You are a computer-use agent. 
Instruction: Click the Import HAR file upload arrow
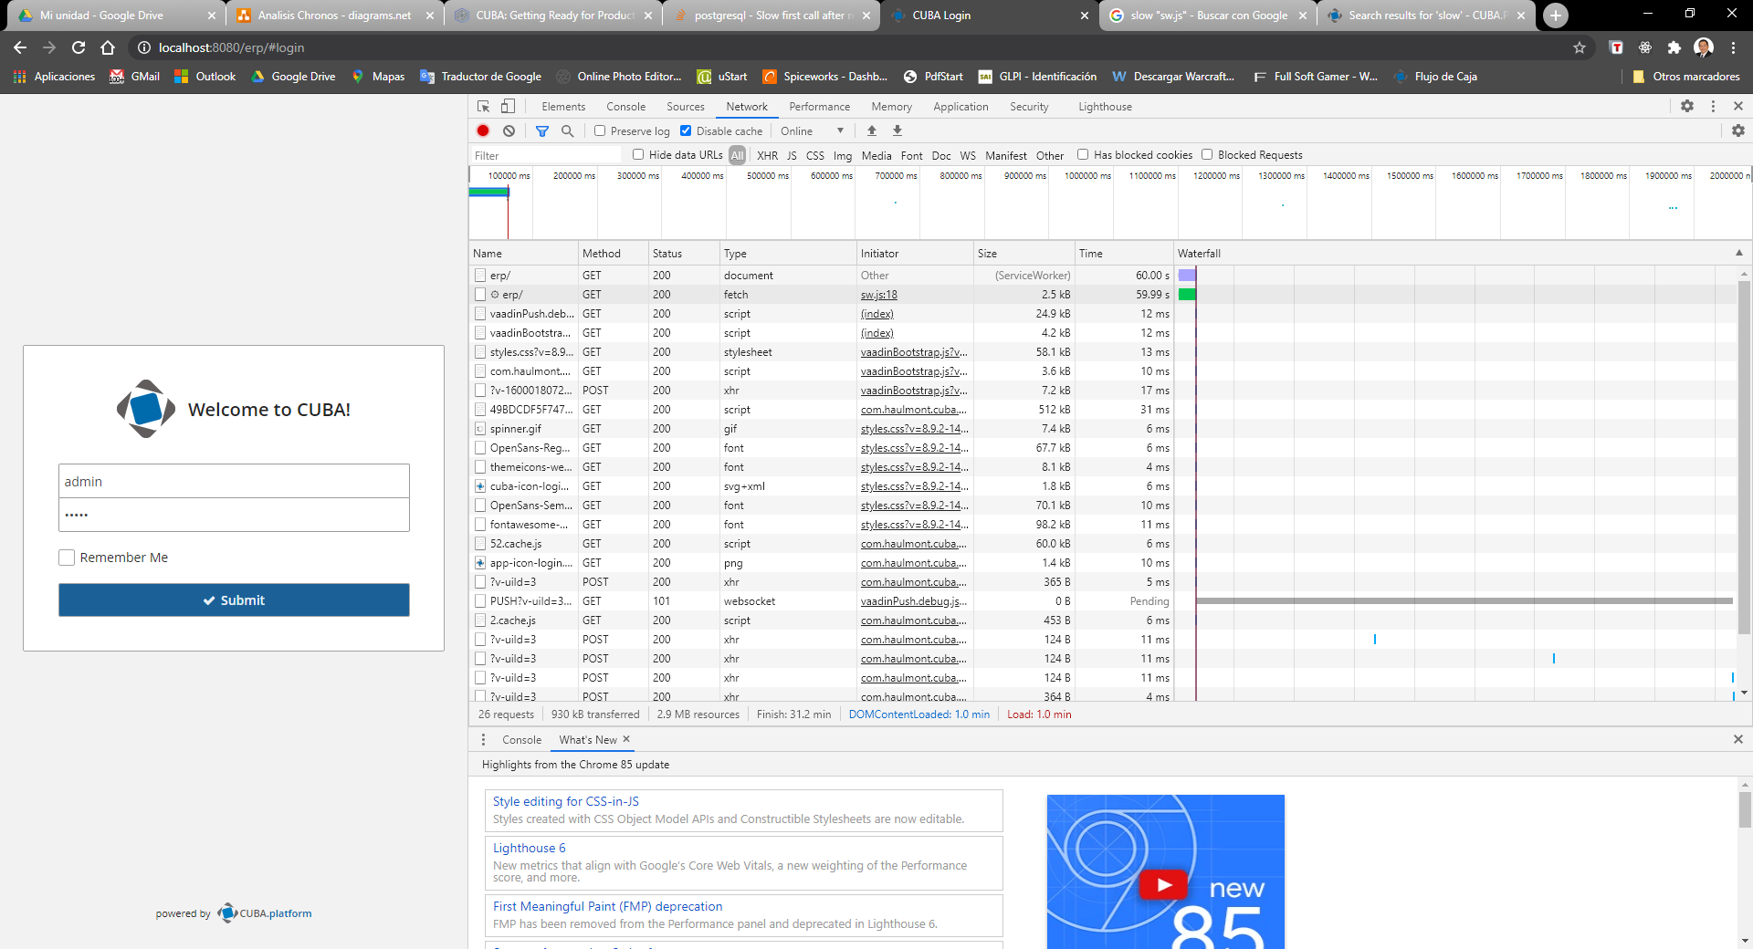tap(872, 131)
